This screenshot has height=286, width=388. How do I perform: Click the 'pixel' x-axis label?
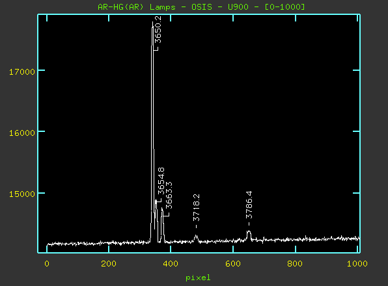[x=198, y=278]
